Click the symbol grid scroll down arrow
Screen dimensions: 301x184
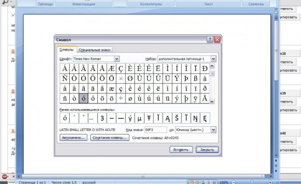(212, 101)
